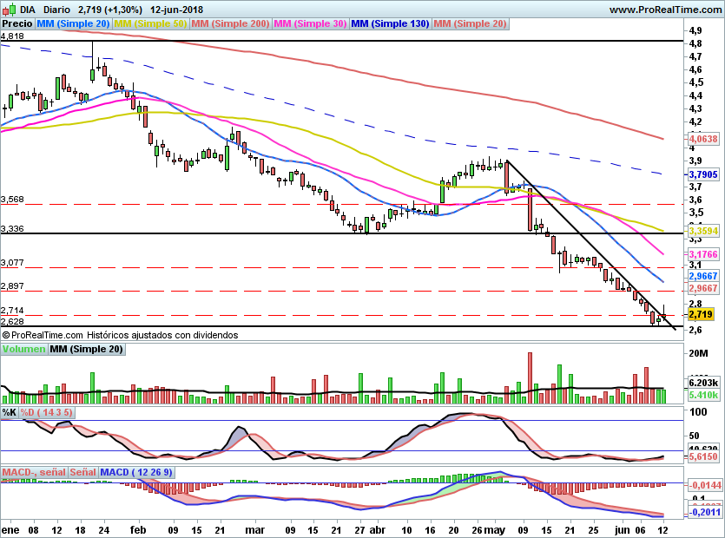The height and width of the screenshot is (538, 725).
Task: Click the MM (Simple 130) label
Action: pyautogui.click(x=390, y=23)
